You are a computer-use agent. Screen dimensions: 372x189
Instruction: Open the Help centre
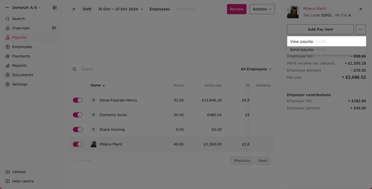tap(23, 181)
